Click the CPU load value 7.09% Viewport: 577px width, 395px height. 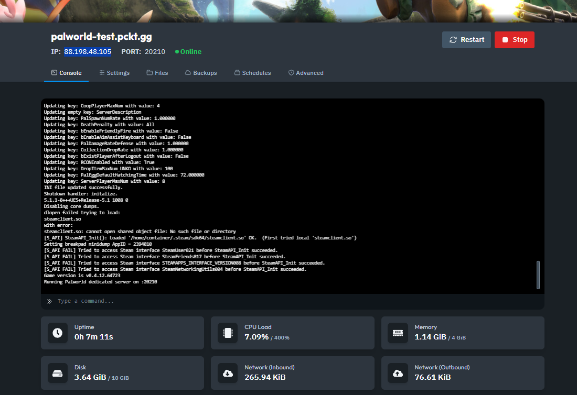(x=257, y=337)
